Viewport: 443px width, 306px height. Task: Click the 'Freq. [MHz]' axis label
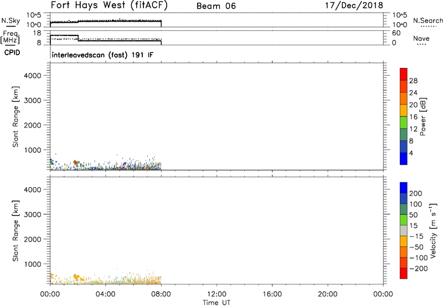click(10, 37)
